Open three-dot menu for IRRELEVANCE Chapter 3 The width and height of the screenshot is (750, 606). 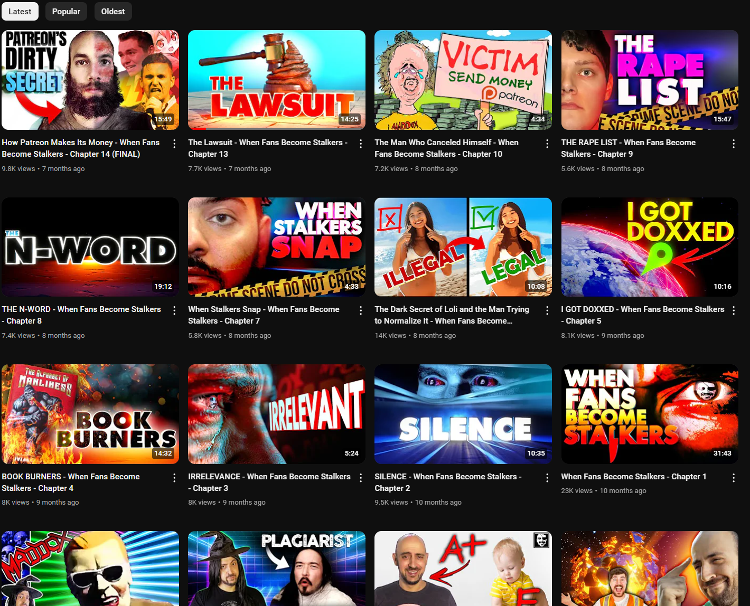(x=361, y=478)
